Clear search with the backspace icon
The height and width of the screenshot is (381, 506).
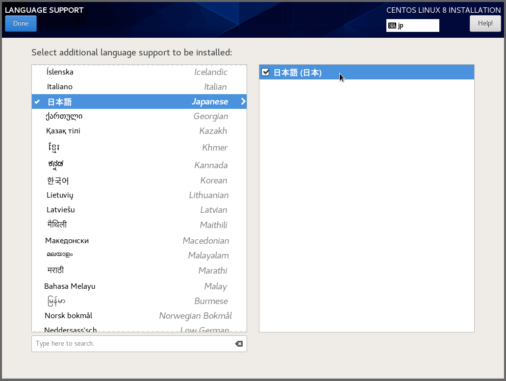coord(239,344)
